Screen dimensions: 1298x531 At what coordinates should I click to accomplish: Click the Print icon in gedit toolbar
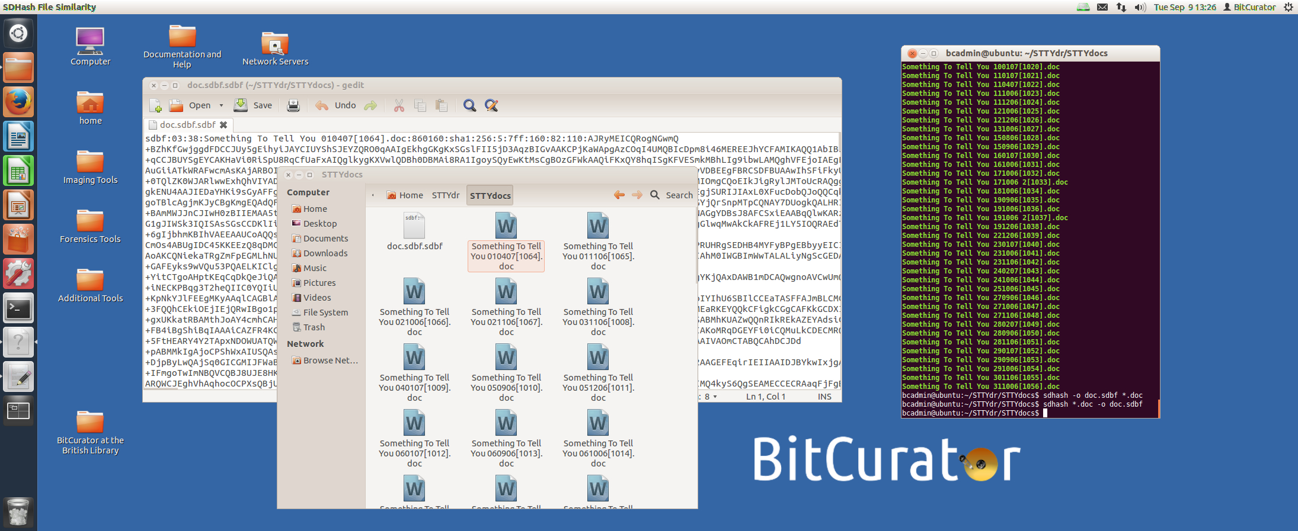(293, 105)
